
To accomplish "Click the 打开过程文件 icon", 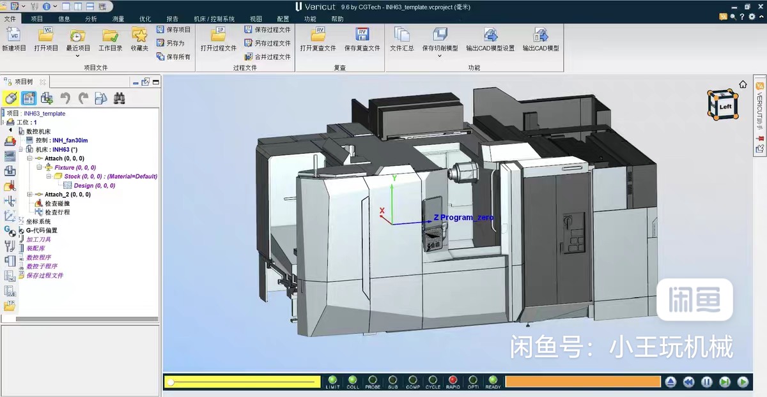I will tap(219, 34).
